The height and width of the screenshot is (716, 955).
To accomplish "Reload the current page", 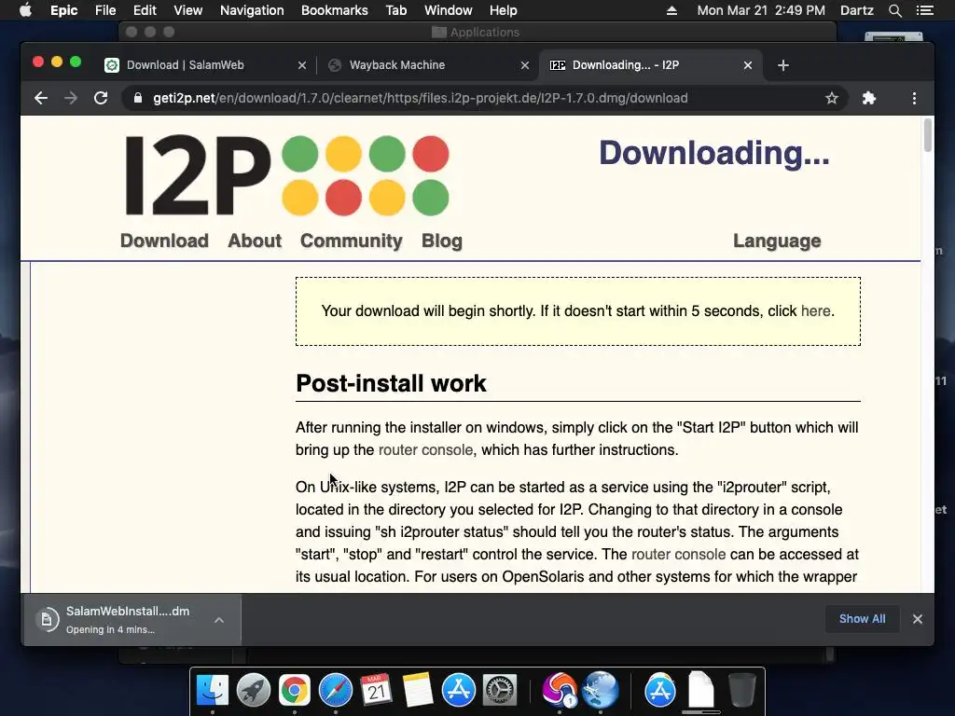I will point(101,98).
